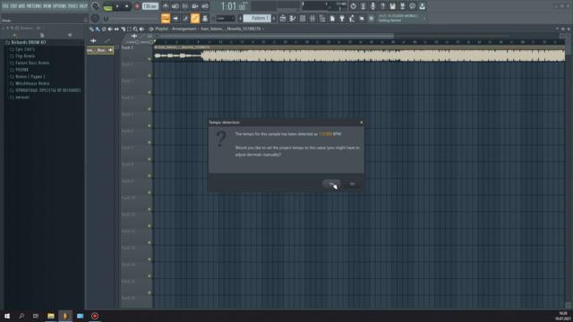Select the playlist Select tool
573x322 pixels.
129,29
